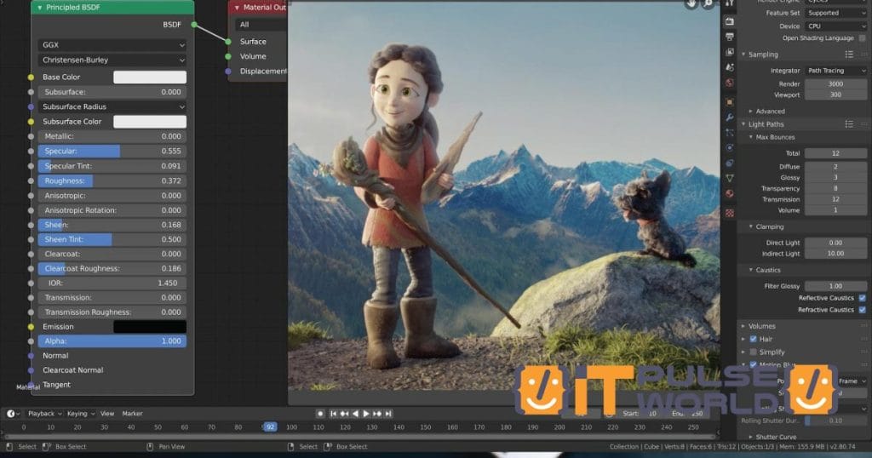
Task: Open the Output properties printer icon
Action: pyautogui.click(x=729, y=37)
